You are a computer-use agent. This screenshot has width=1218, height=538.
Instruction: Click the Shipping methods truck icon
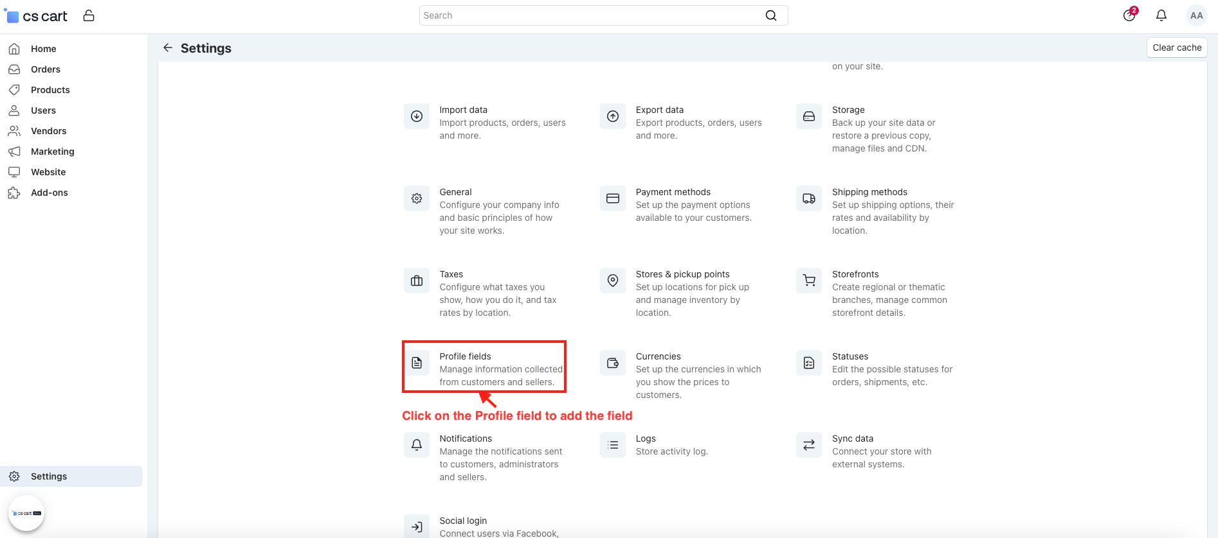point(809,198)
